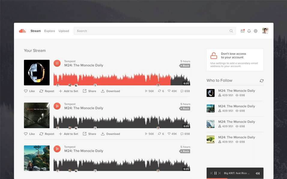Screen dimensions: 287x179
Task: Open the Upload tab
Action: 64,31
